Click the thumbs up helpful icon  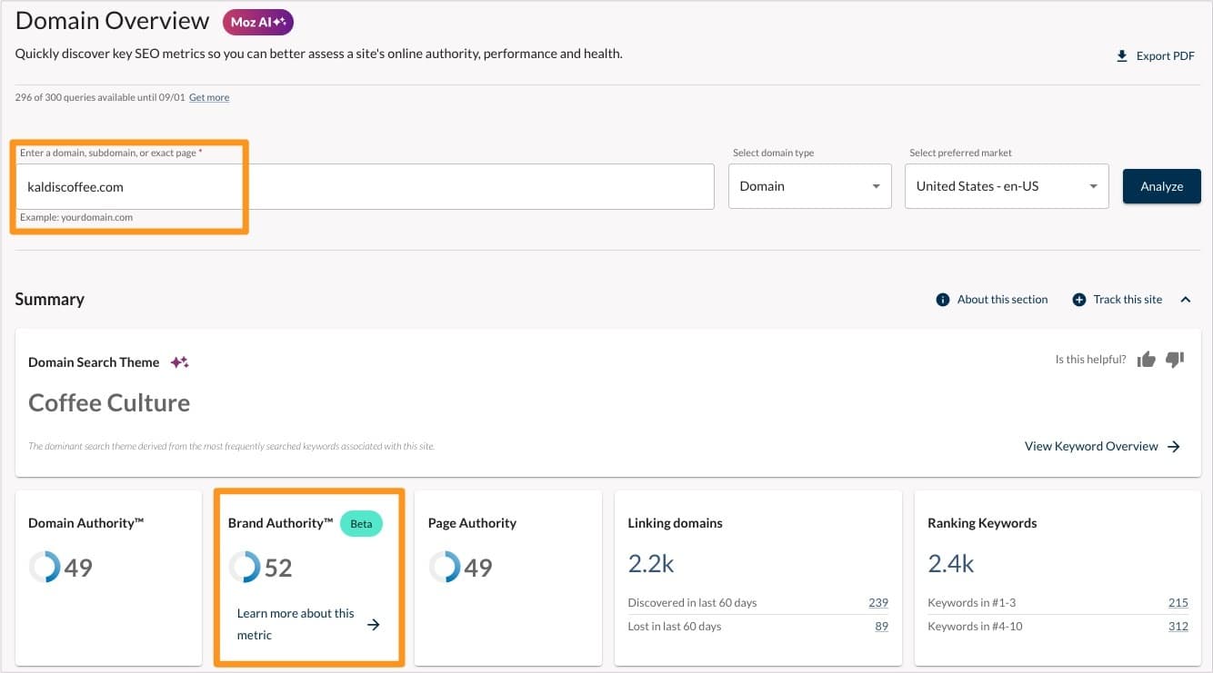1146,360
